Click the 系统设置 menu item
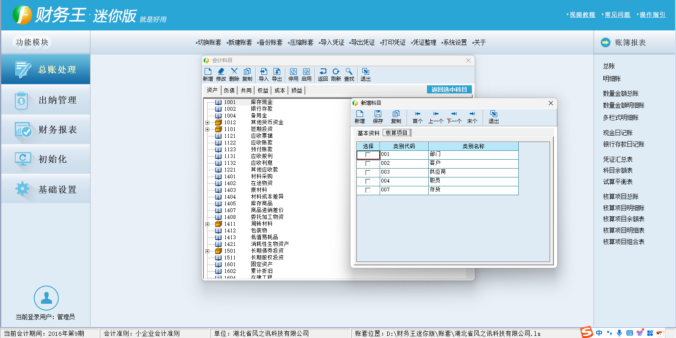Viewport: 676px width, 338px height. pyautogui.click(x=454, y=43)
